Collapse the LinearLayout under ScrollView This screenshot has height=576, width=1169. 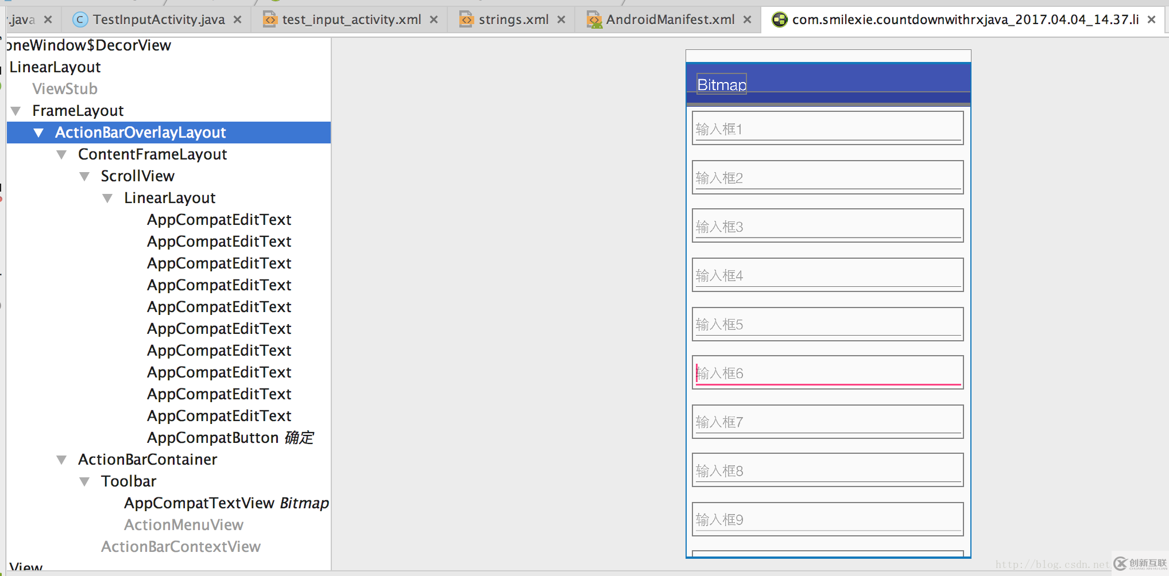pos(107,198)
